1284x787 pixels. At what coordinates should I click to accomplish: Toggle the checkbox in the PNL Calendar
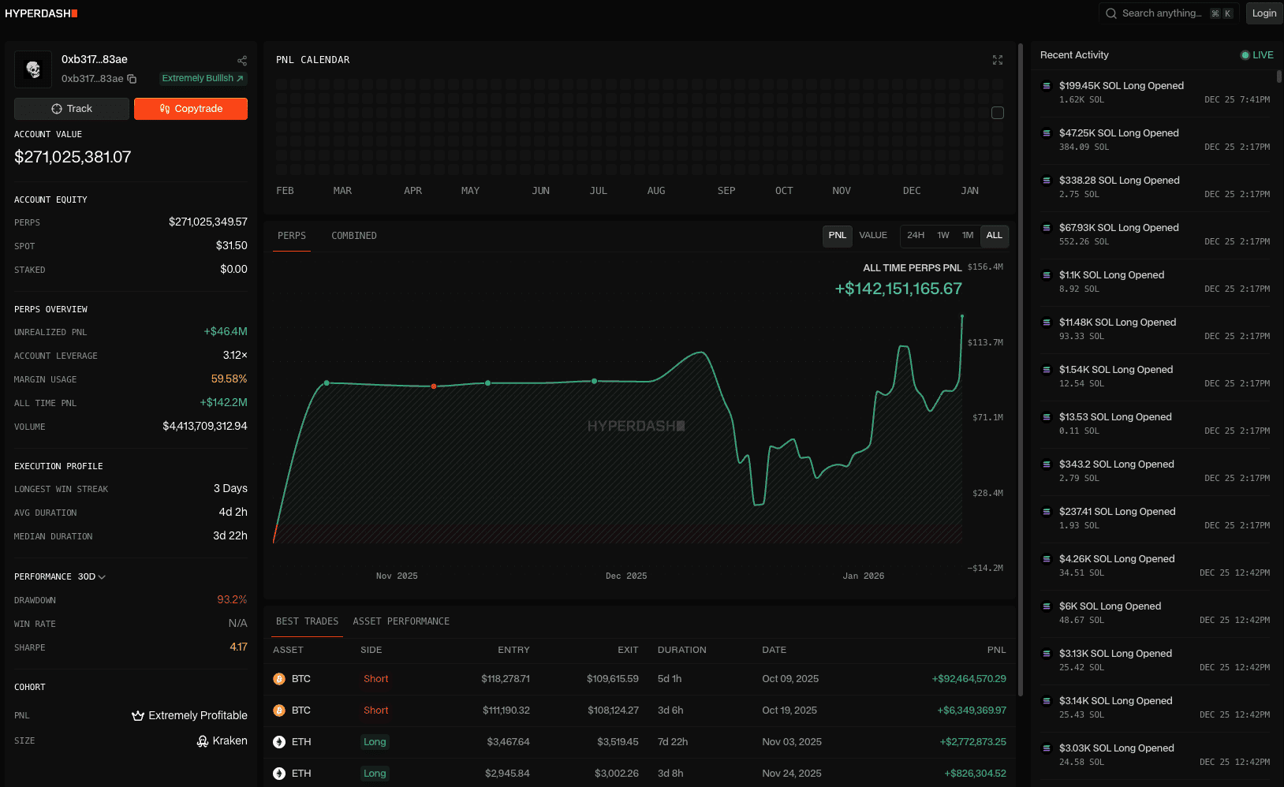point(997,113)
